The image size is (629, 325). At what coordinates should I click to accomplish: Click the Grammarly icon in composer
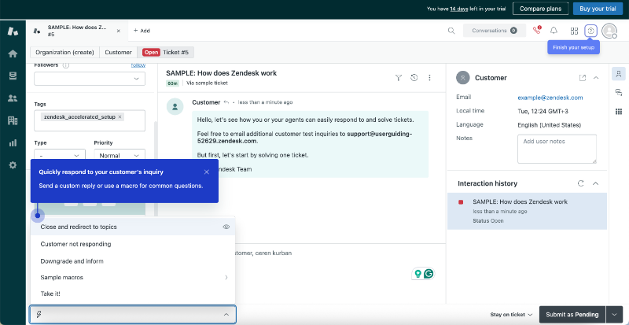[429, 274]
